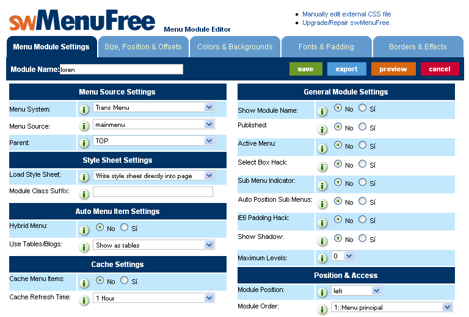Click the green save button
This screenshot has width=469, height=317.
306,69
